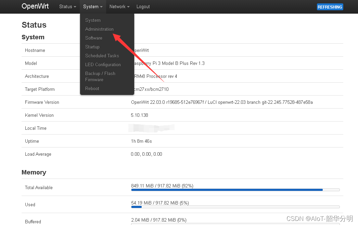Expand the Network dropdown menu
The image size is (358, 225).
click(119, 6)
